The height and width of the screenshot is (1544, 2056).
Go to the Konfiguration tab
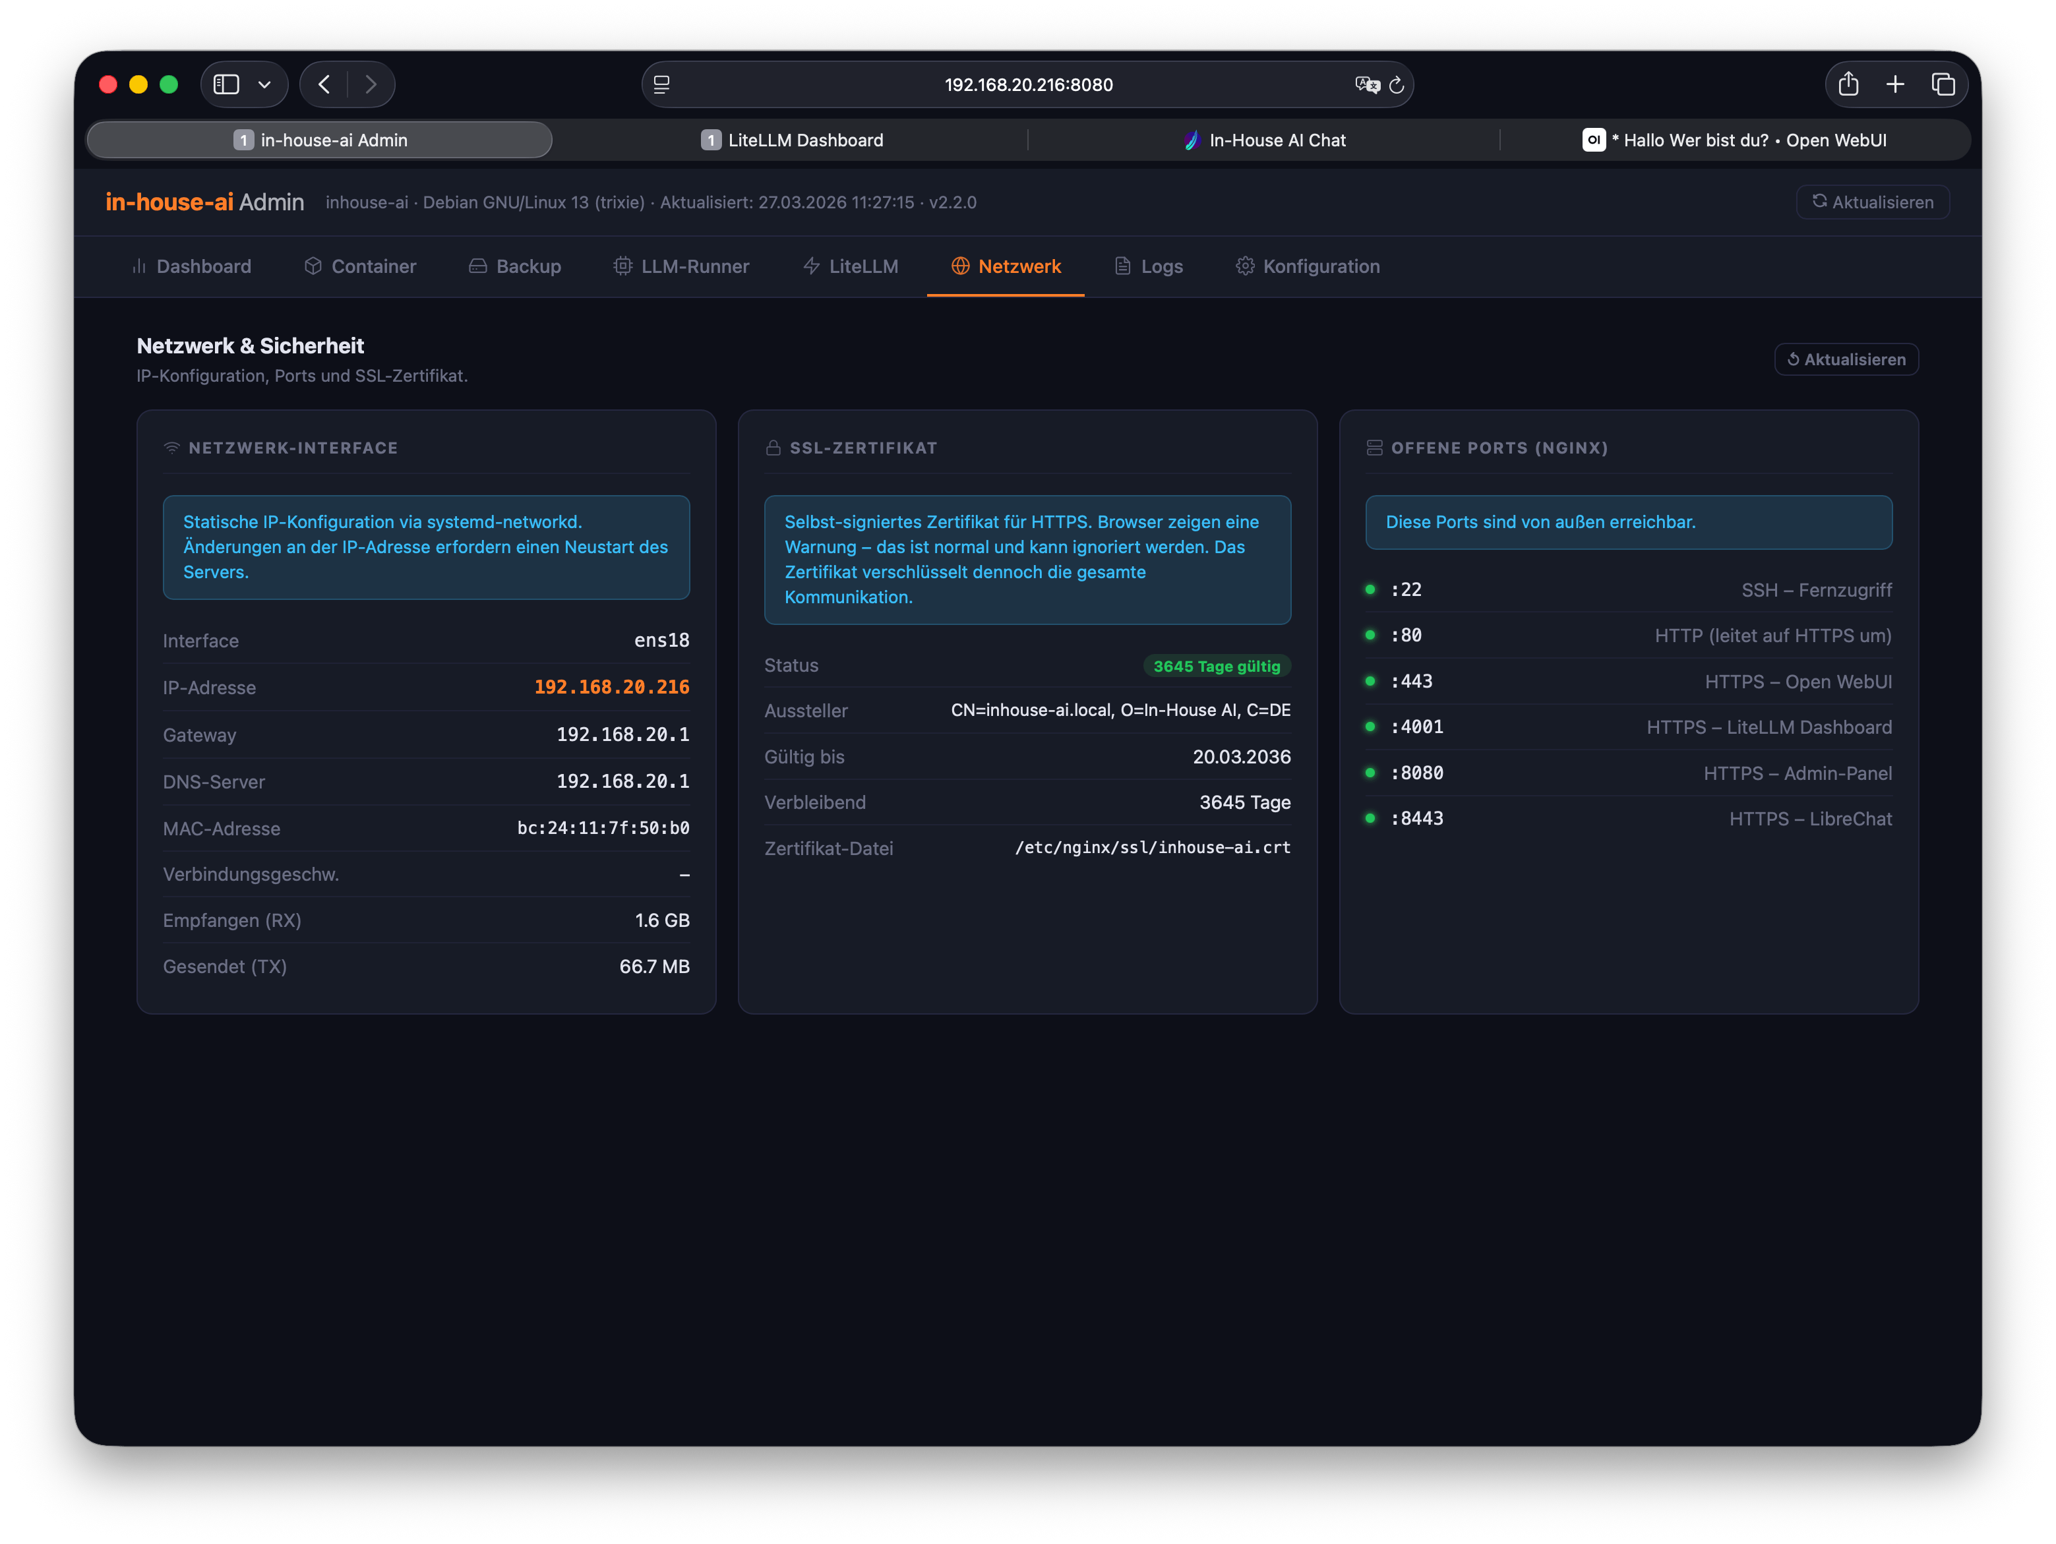click(1308, 267)
